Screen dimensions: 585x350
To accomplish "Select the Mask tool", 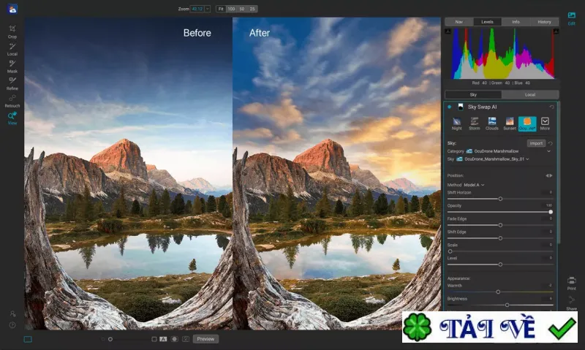I will pos(12,66).
